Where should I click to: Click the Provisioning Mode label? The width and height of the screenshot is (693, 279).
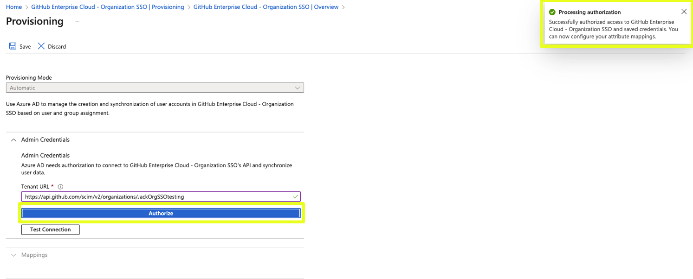click(x=29, y=77)
